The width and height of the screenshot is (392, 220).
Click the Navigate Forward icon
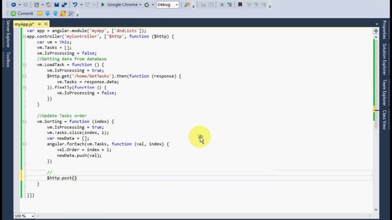[x=26, y=4]
